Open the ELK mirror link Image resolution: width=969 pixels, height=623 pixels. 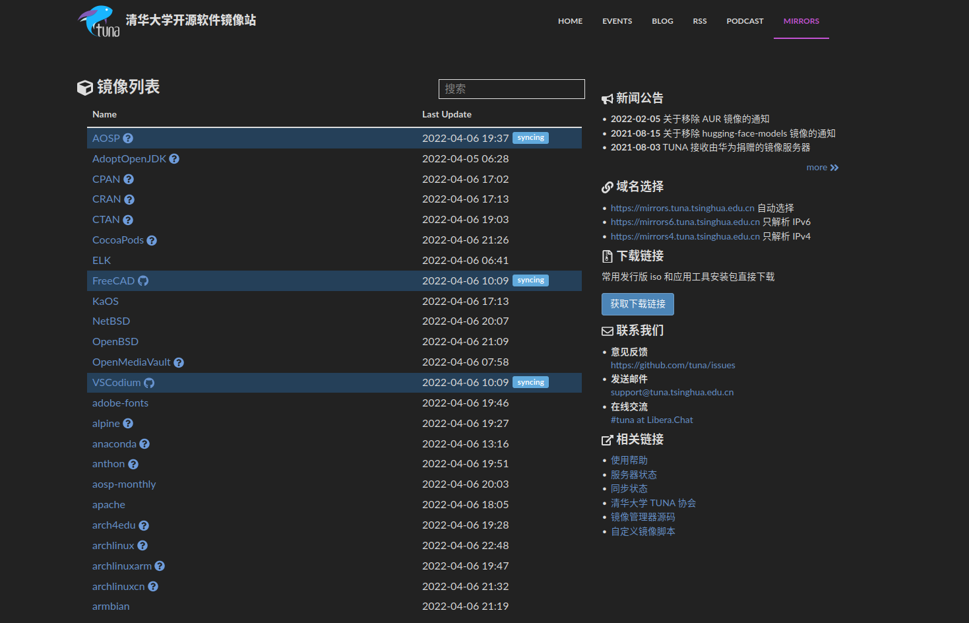click(102, 261)
